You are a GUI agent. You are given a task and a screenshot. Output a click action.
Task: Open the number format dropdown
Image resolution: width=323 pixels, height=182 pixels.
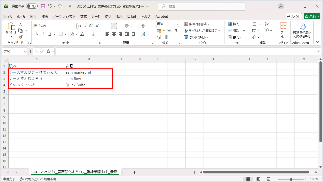click(x=177, y=24)
